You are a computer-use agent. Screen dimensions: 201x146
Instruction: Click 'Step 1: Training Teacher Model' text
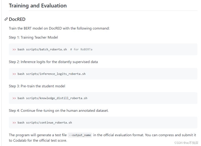pyautogui.click(x=33, y=37)
